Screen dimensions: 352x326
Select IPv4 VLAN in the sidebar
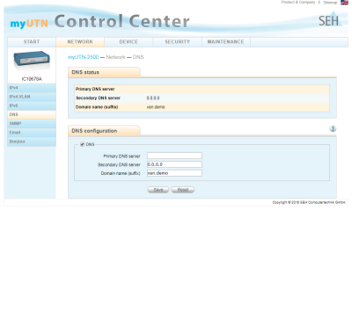pyautogui.click(x=32, y=97)
